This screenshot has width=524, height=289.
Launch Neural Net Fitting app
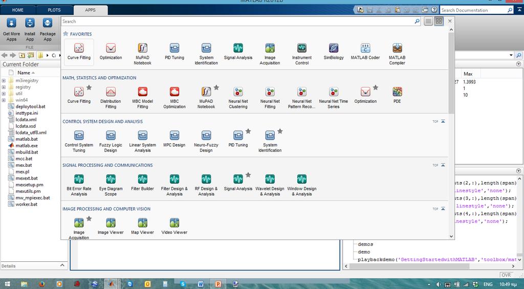270,98
